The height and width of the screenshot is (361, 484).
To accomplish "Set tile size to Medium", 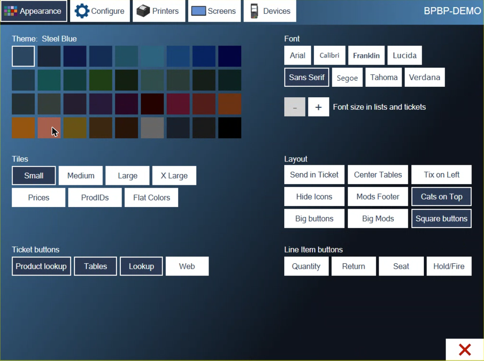I will (81, 176).
